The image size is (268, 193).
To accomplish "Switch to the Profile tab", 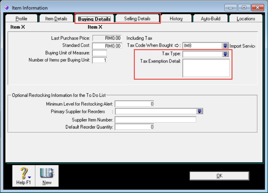I will pos(21,19).
